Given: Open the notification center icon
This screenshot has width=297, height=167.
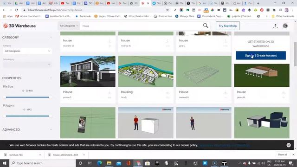Looking at the screenshot, I should (x=291, y=163).
